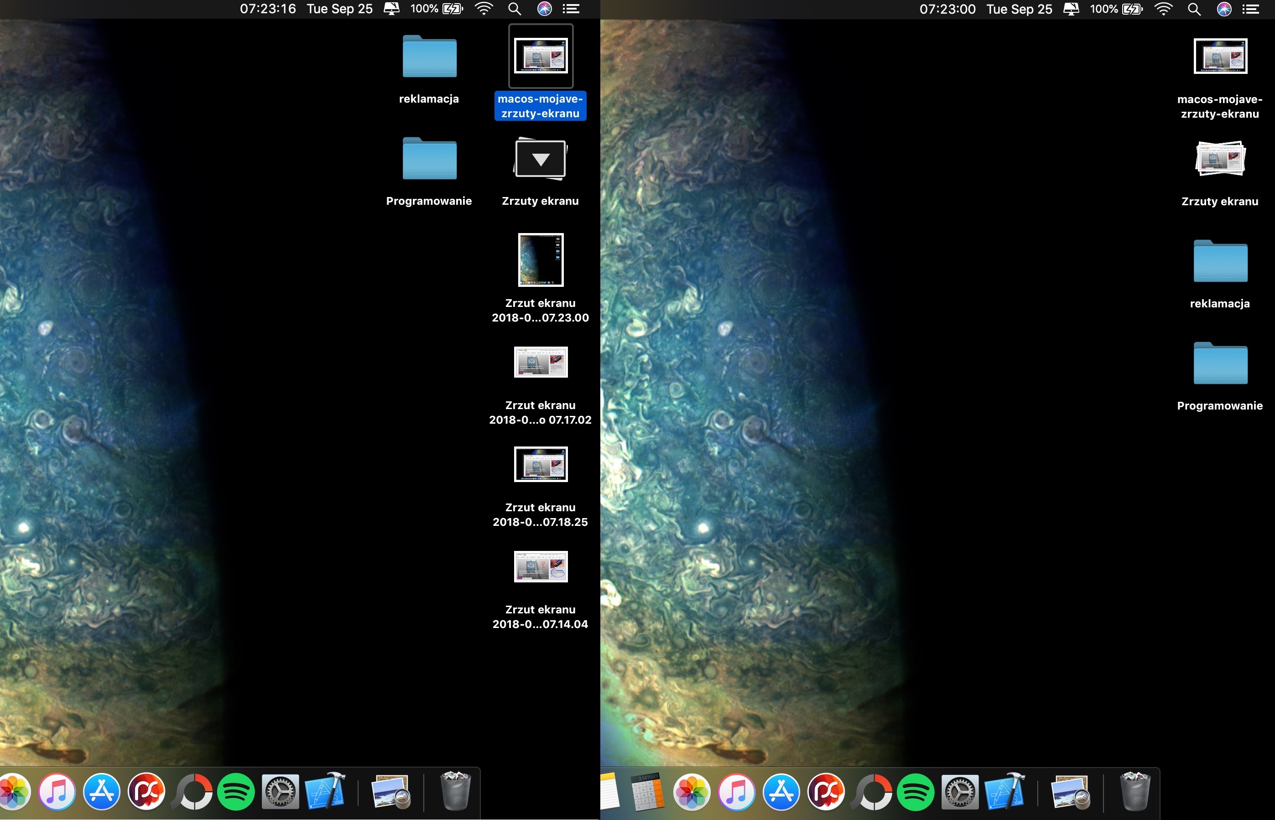Open Siri from the right menu bar
1275x820 pixels.
coord(1224,9)
